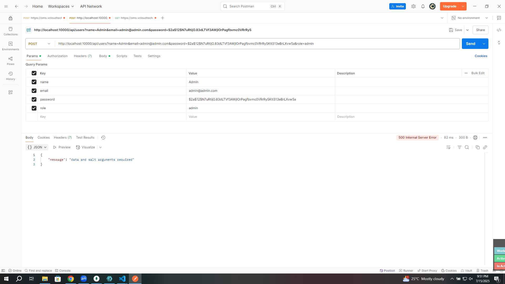505x284 pixels.
Task: Open Runner from the status bar
Action: [406, 271]
